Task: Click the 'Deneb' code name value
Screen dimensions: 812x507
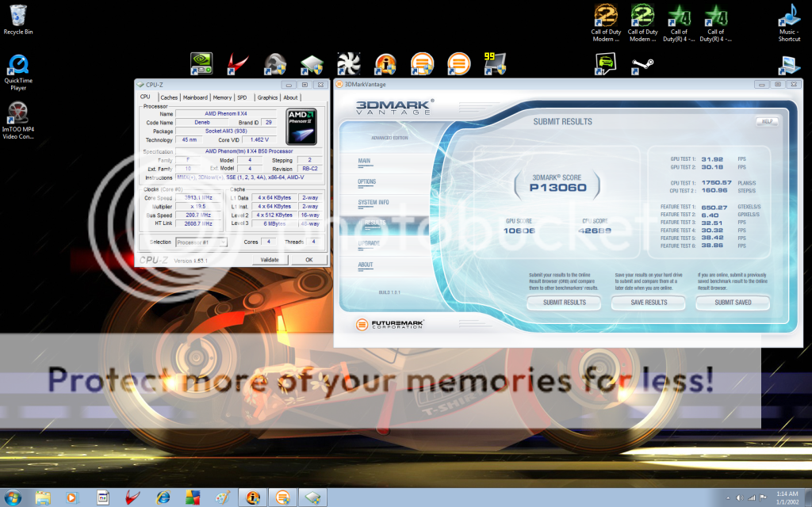Action: coord(202,123)
